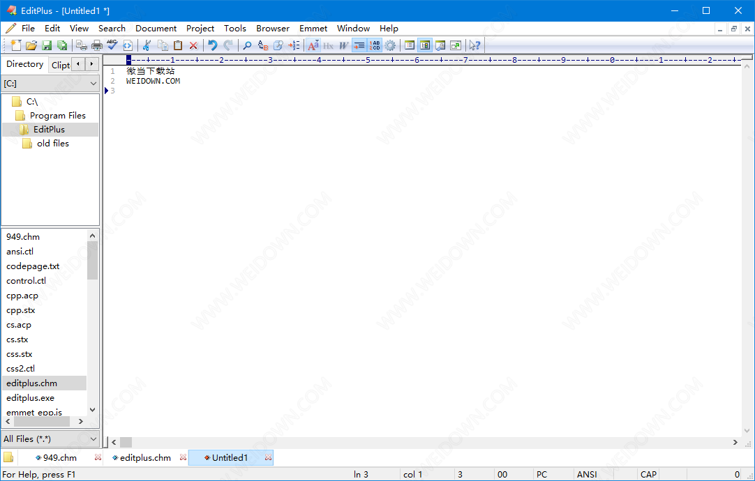
Task: Click the View in Browser toolbar icon
Action: 128,45
